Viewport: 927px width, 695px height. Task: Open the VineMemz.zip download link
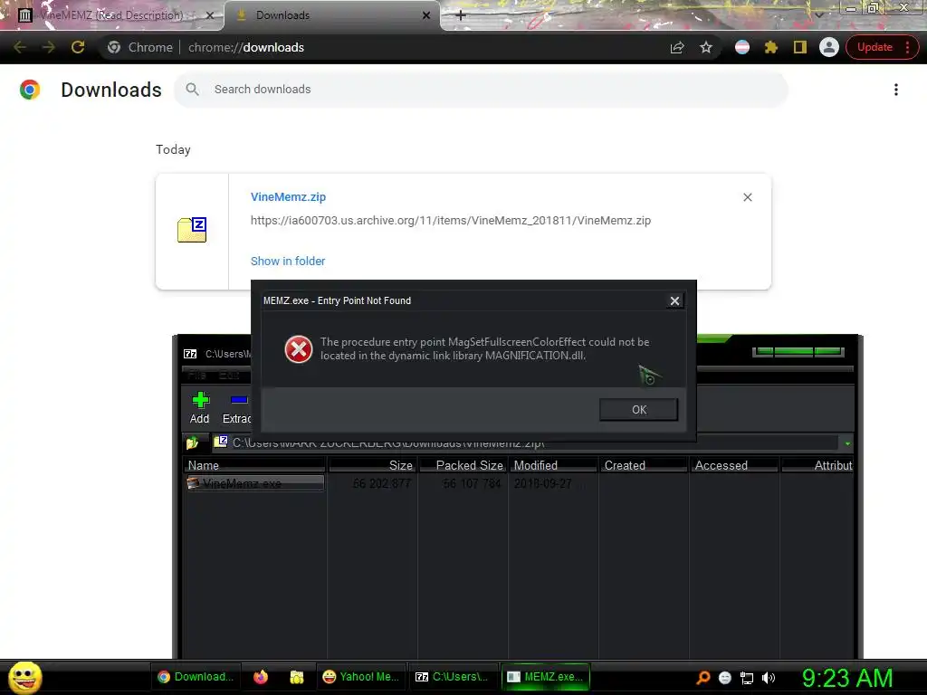point(288,196)
